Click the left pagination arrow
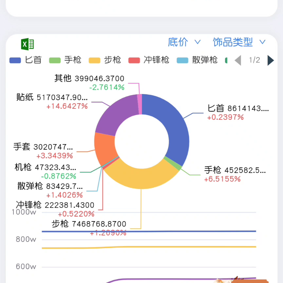This screenshot has height=283, width=283. click(238, 60)
